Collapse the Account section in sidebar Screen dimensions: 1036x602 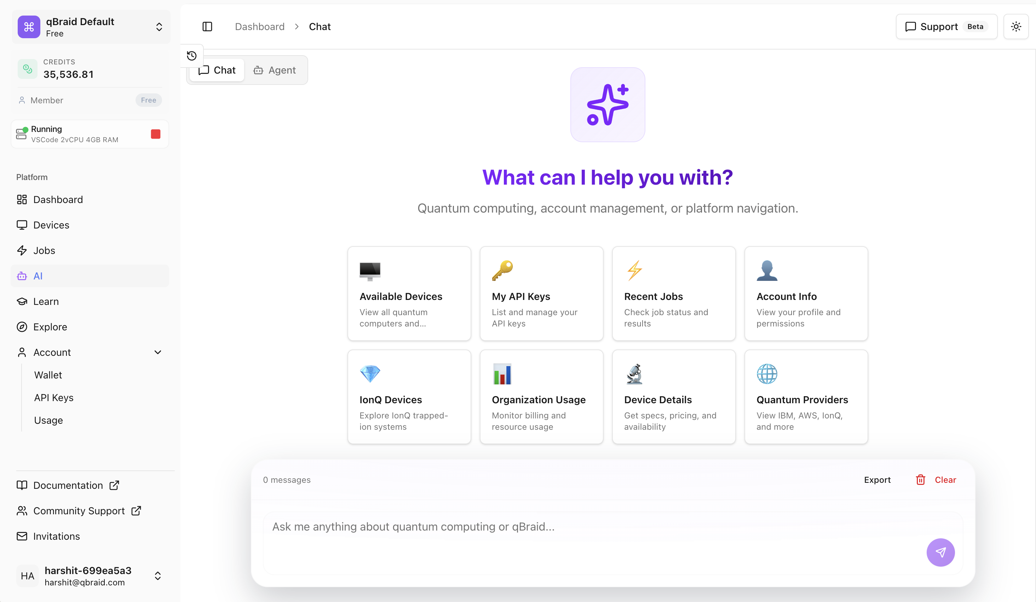pos(157,352)
